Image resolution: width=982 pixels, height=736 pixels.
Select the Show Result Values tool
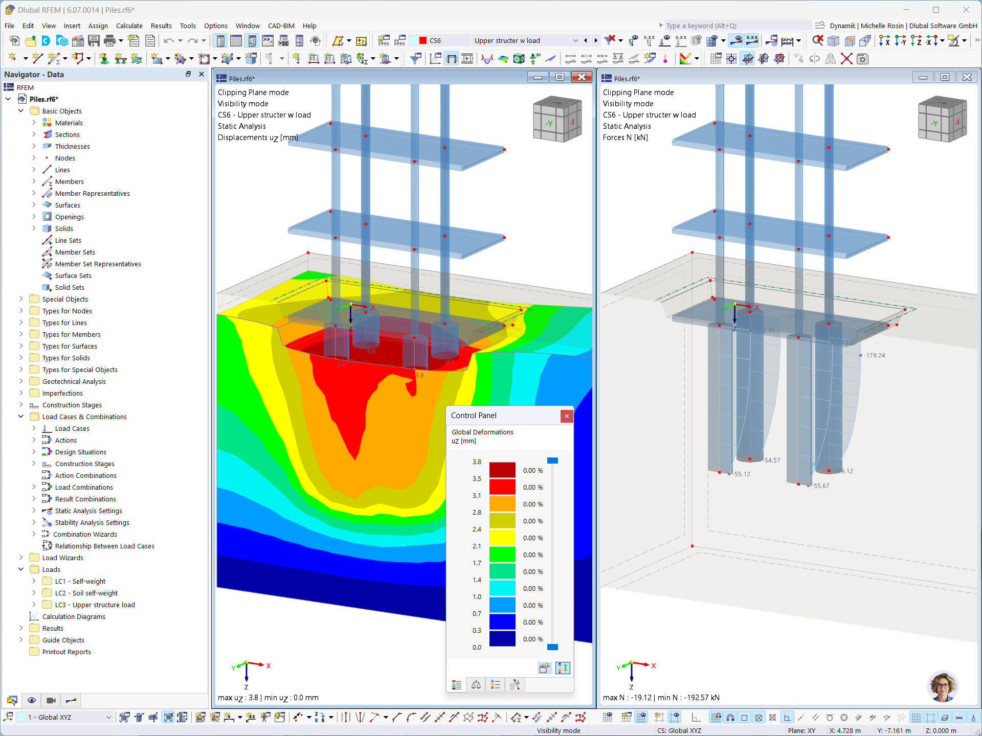[752, 41]
